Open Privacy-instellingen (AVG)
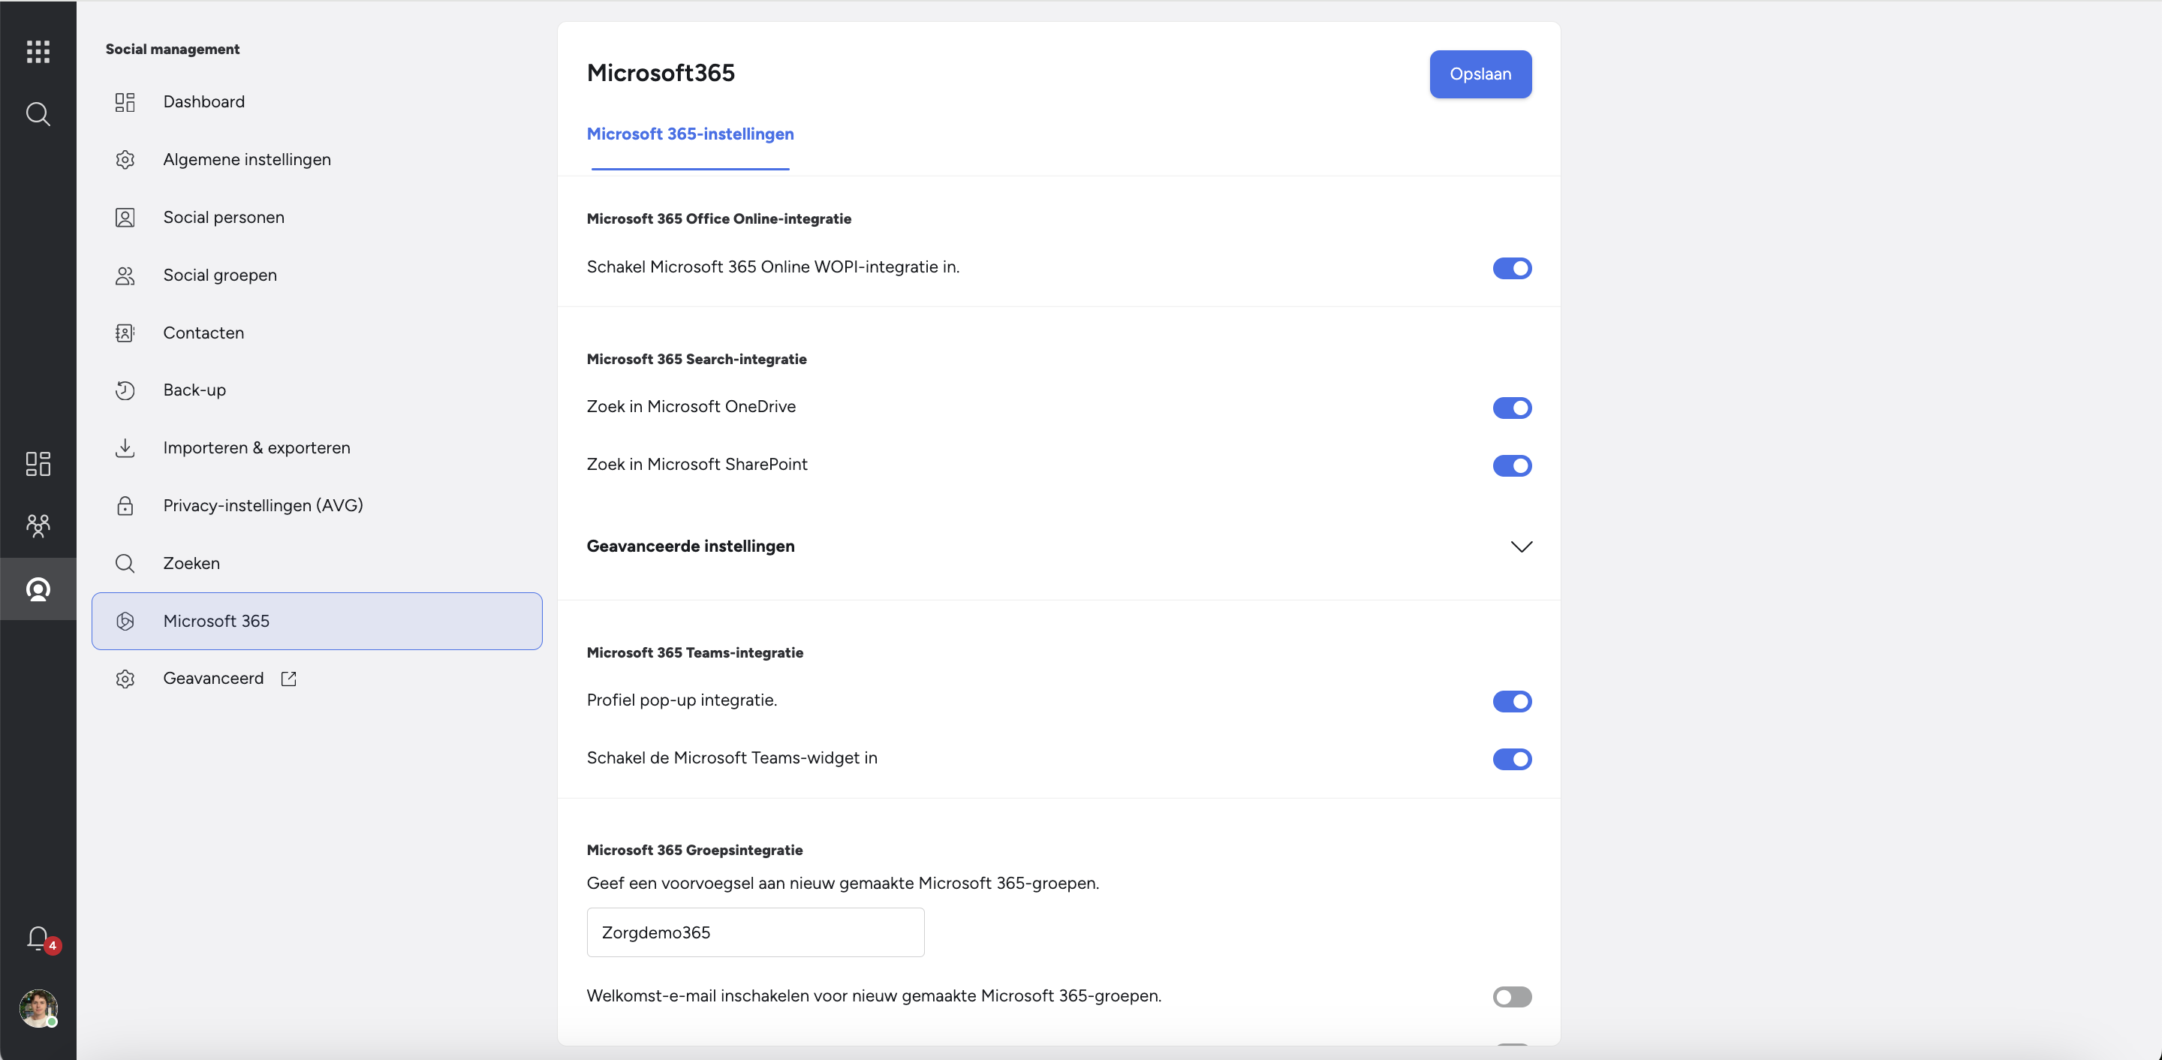Image resolution: width=2162 pixels, height=1060 pixels. 316,506
